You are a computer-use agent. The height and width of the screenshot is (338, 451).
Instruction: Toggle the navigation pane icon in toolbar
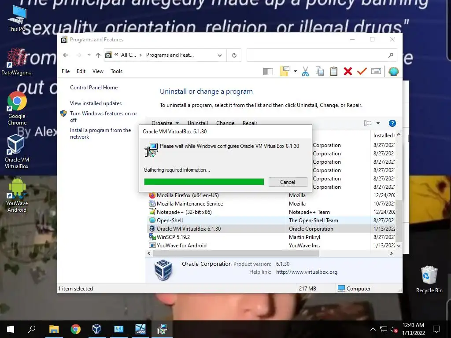(268, 71)
